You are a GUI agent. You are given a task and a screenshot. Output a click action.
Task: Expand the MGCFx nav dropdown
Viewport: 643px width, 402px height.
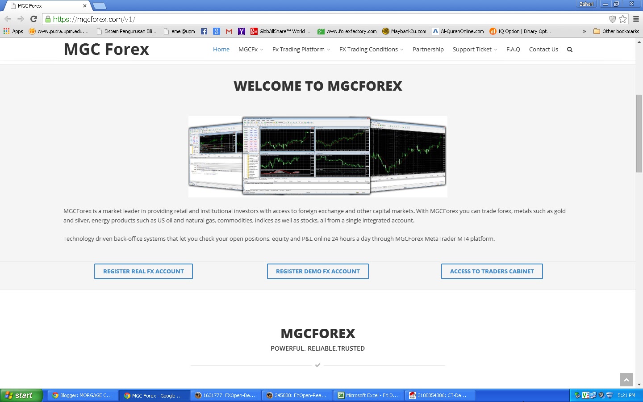(251, 50)
